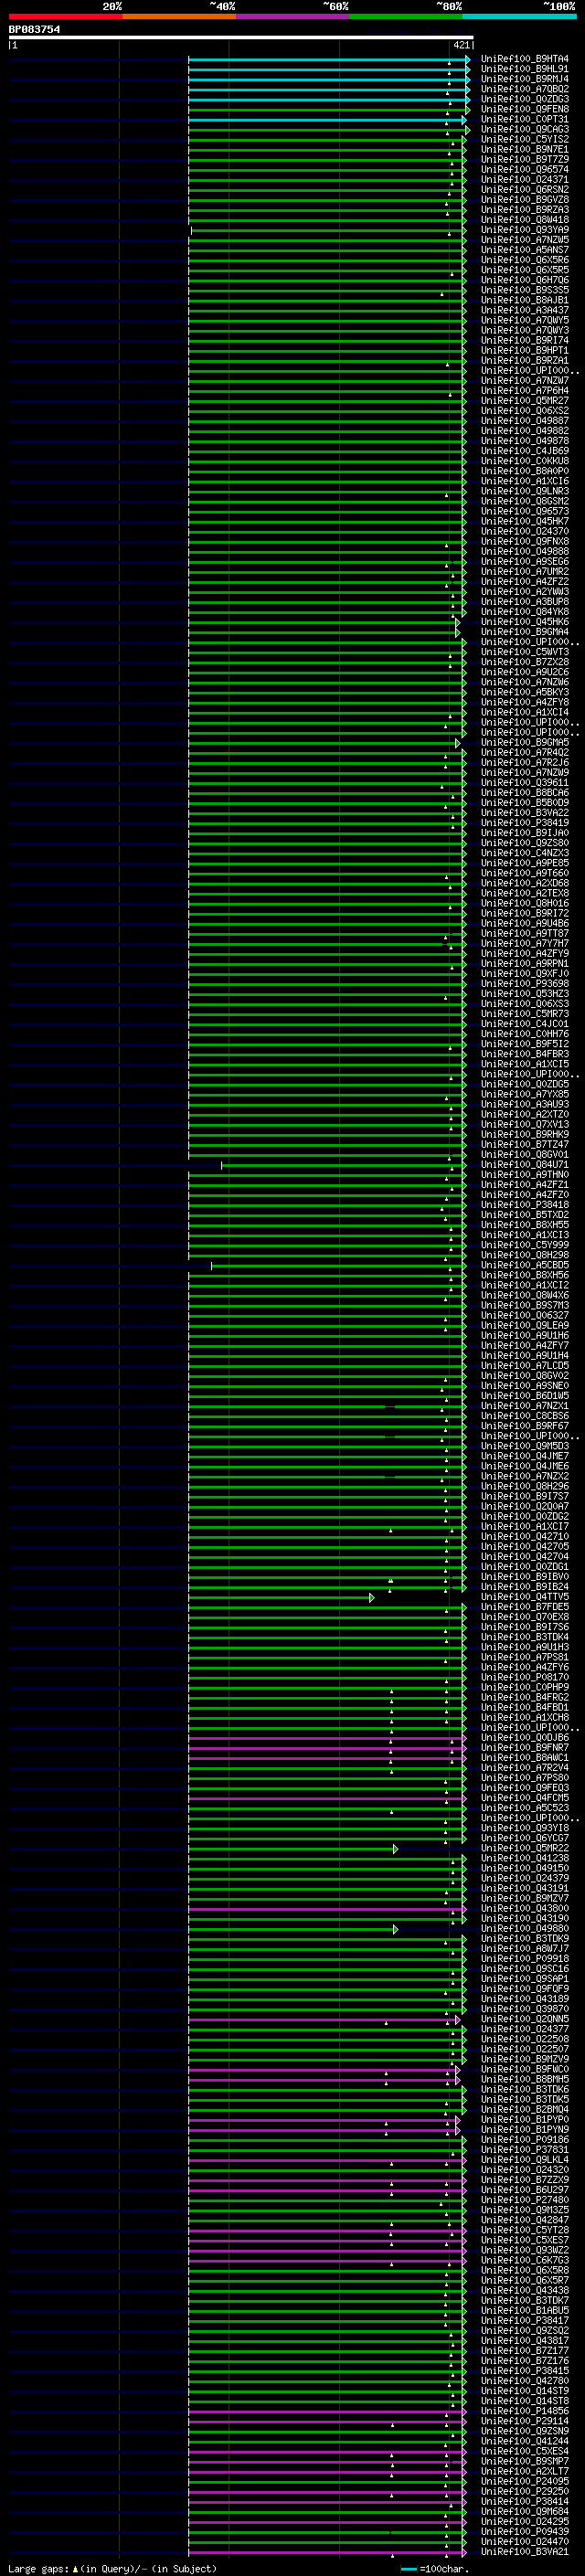This screenshot has width=585, height=2576.
Task: Click the cyan alignment bar for UniRef100_B9HTA4
Action: click(x=328, y=59)
